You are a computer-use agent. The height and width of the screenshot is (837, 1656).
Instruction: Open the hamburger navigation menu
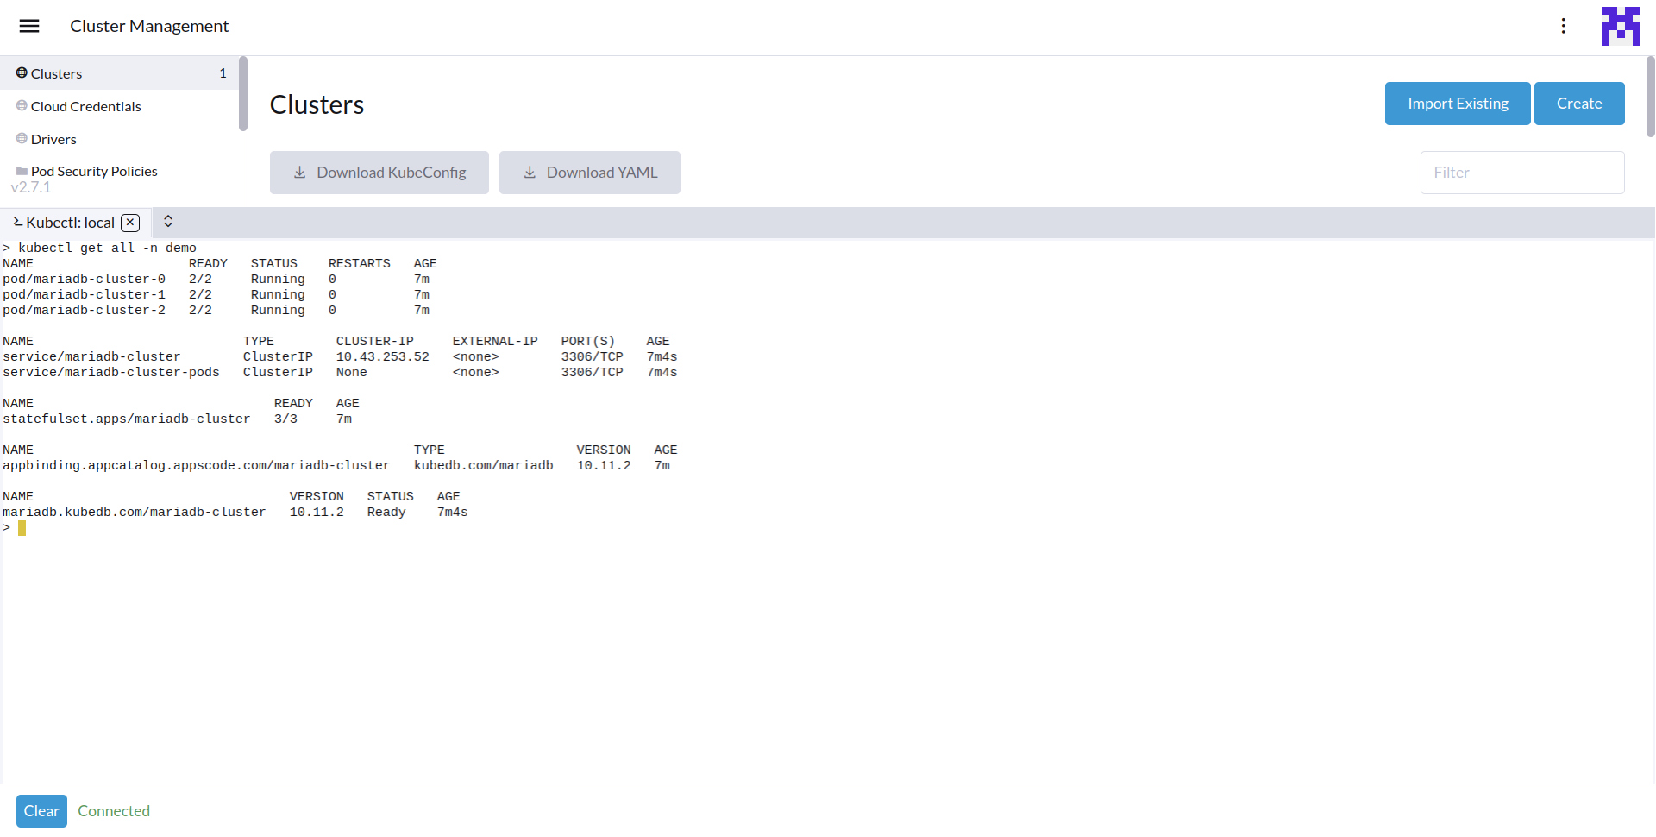click(x=29, y=26)
